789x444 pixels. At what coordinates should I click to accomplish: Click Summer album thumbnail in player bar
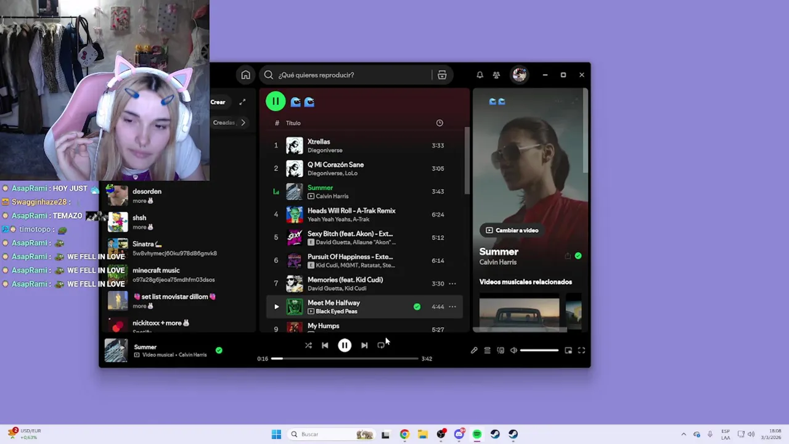click(x=116, y=350)
